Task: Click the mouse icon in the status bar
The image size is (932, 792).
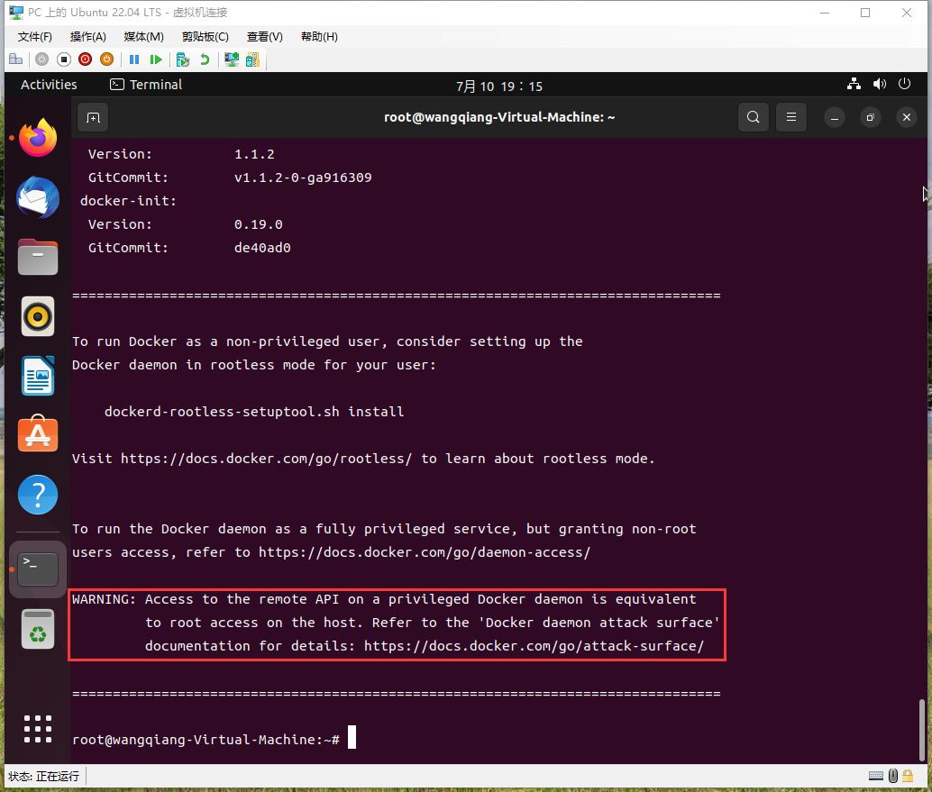Action: pos(892,776)
